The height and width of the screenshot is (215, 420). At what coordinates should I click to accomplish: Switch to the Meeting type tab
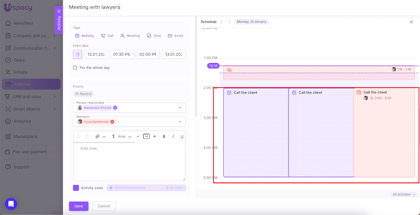pyautogui.click(x=130, y=36)
